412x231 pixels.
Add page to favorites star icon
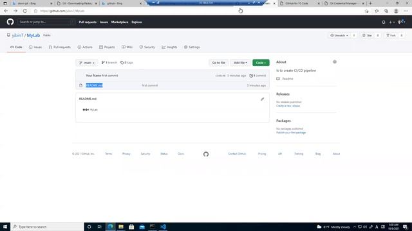pos(366,11)
